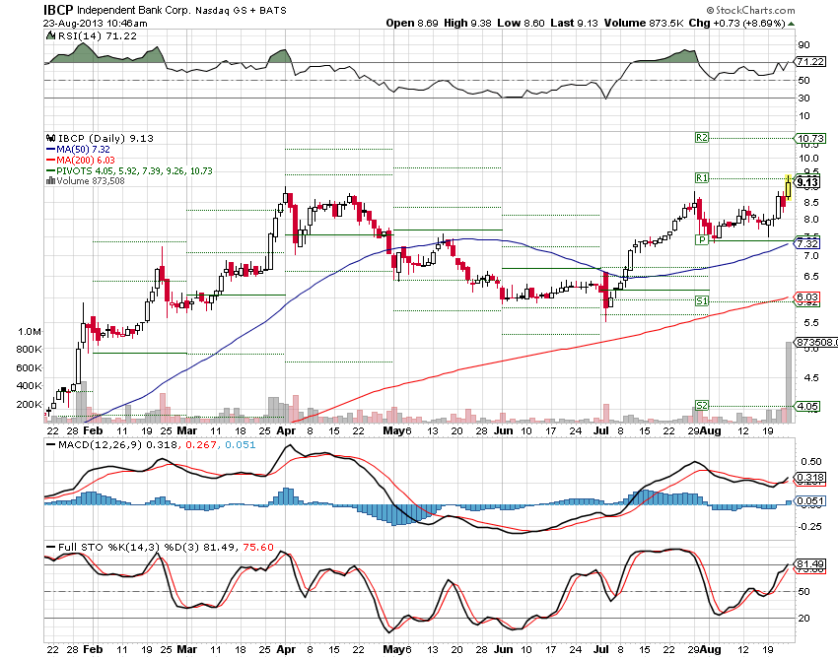
Task: Click the candlestick icon beside IBCP (Daily)
Action: click(x=50, y=138)
